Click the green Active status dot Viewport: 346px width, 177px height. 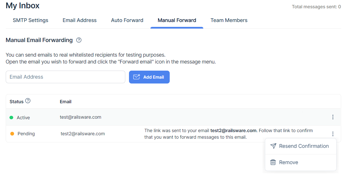[x=11, y=118]
